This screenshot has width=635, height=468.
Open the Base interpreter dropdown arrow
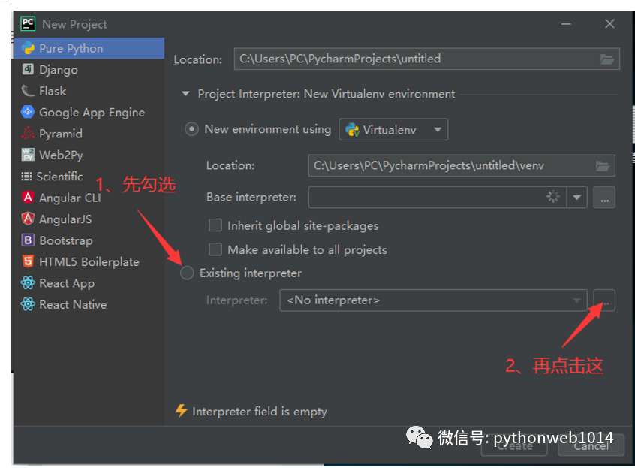coord(577,198)
